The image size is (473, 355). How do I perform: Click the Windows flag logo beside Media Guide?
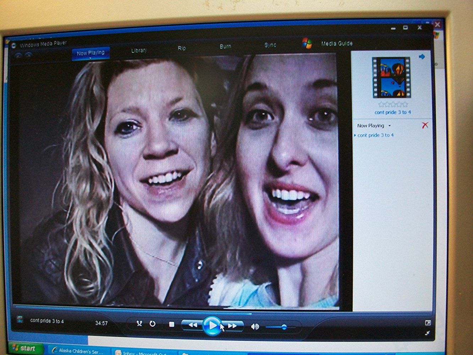coord(307,43)
